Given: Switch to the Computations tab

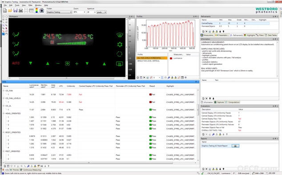Looking at the screenshot, I should (x=232, y=102).
